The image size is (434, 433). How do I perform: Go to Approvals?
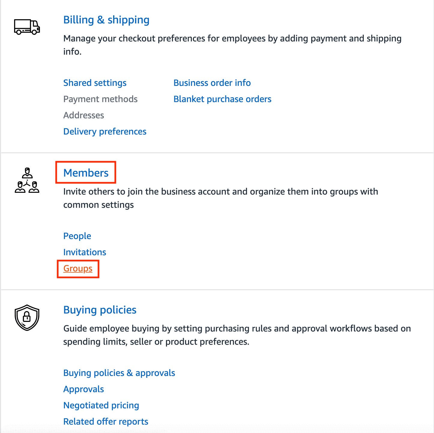(x=83, y=389)
